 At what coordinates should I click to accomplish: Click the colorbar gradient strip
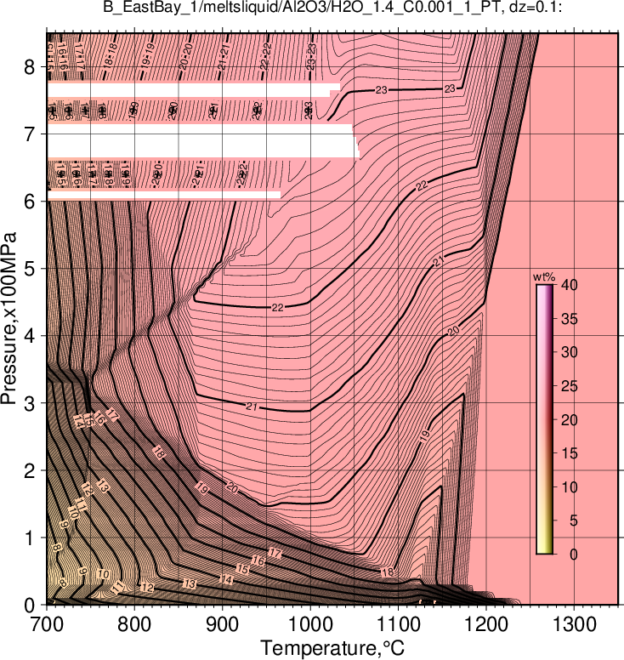coord(544,419)
